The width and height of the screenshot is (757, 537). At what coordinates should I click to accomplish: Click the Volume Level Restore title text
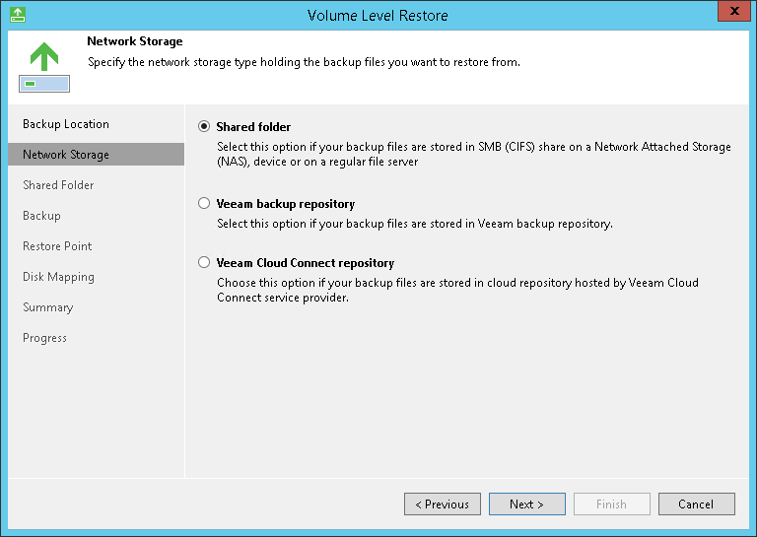378,15
